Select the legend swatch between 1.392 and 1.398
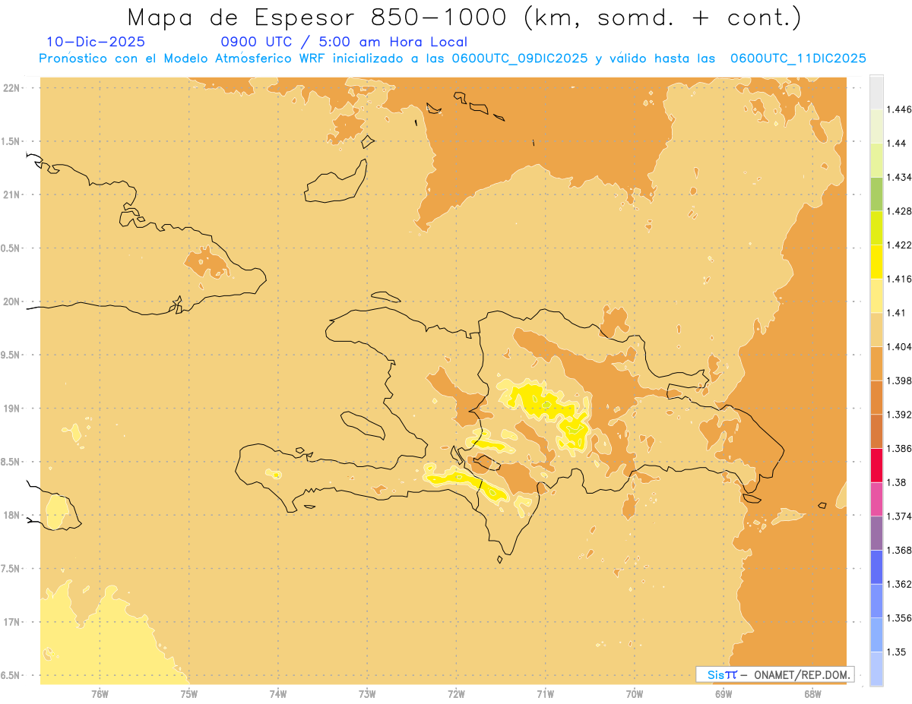This screenshot has height=704, width=912. pos(876,397)
